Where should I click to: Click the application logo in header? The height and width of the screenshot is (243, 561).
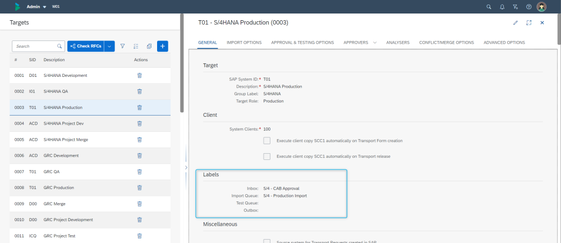[17, 7]
